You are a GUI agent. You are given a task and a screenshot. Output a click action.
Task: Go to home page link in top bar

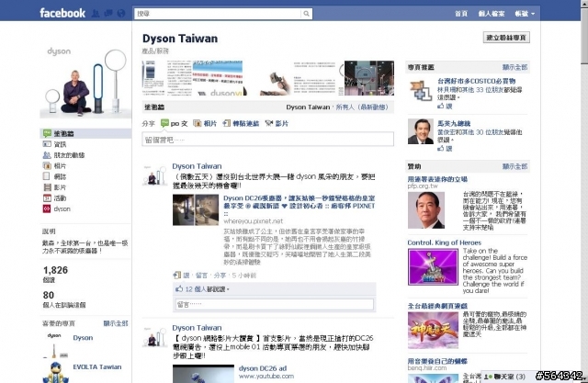461,14
